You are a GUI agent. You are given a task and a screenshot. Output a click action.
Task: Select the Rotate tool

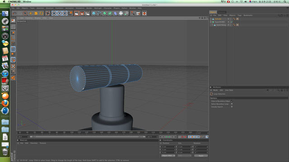tap(41, 13)
